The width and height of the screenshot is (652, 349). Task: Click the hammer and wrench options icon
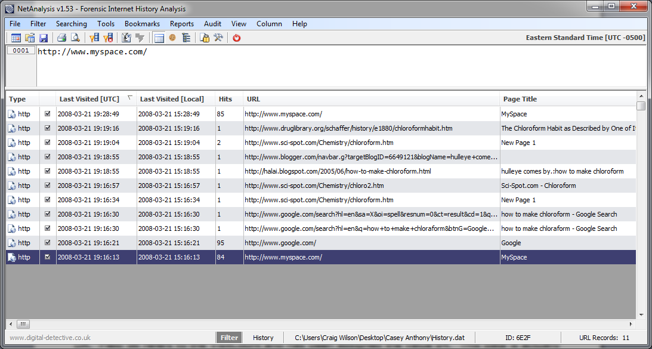218,38
